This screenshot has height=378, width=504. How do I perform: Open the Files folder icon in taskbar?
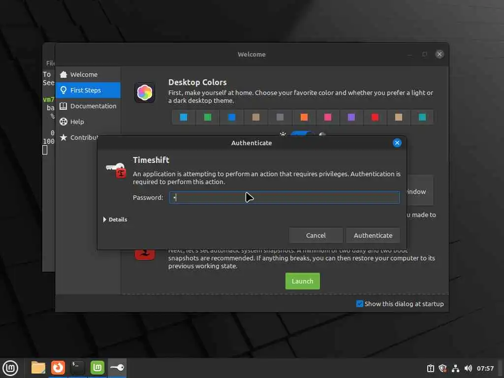38,368
